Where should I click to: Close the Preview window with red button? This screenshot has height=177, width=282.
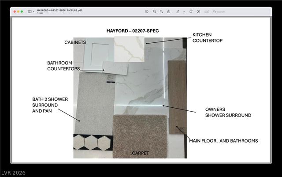[15, 11]
